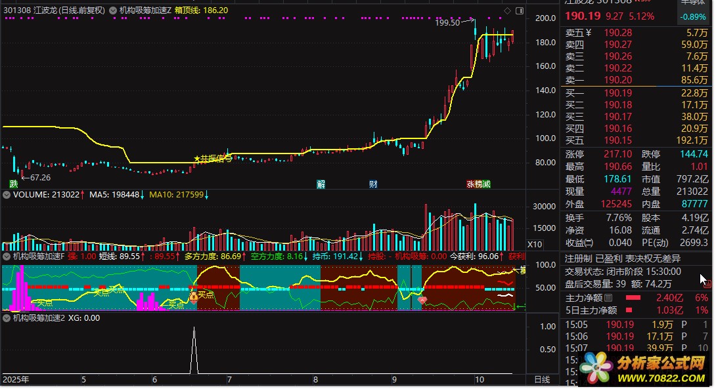Click the green 跌 marker on the chart
716x389 pixels.
13,183
